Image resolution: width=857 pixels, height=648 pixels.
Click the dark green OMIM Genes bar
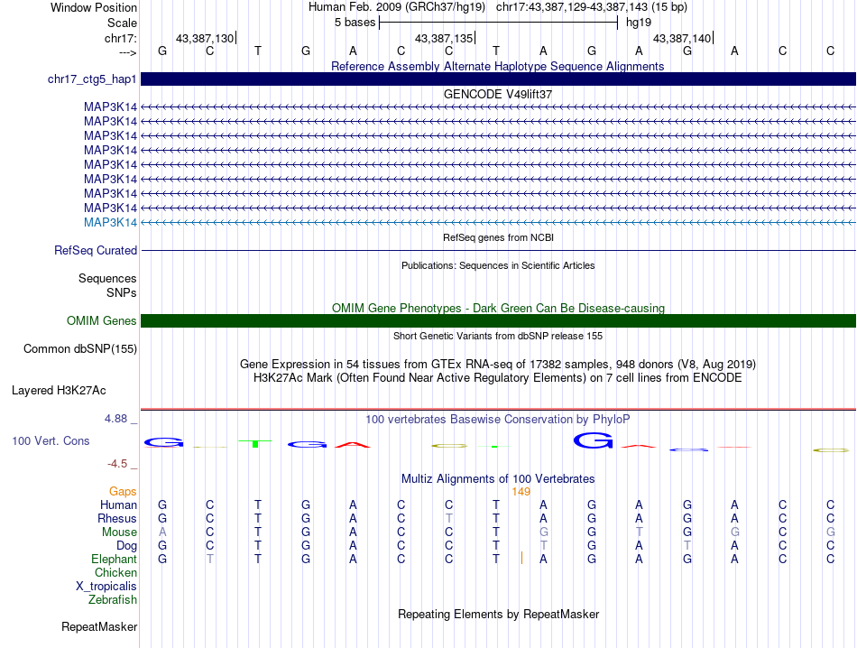click(x=498, y=321)
